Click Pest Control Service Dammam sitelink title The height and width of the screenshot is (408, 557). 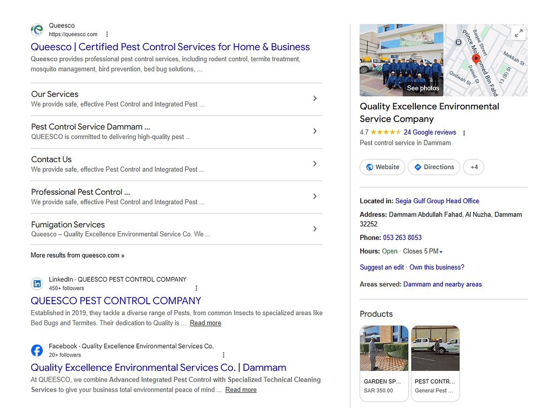pyautogui.click(x=91, y=127)
